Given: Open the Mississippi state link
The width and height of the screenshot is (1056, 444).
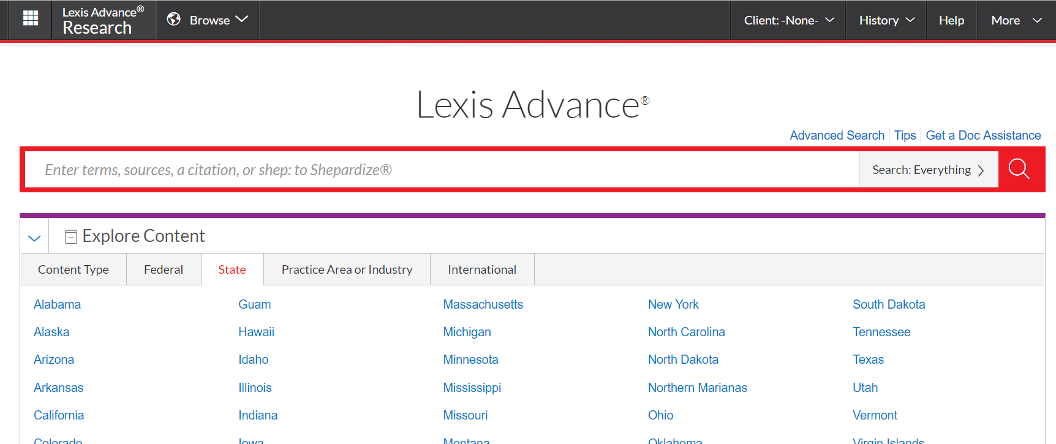Looking at the screenshot, I should [472, 388].
